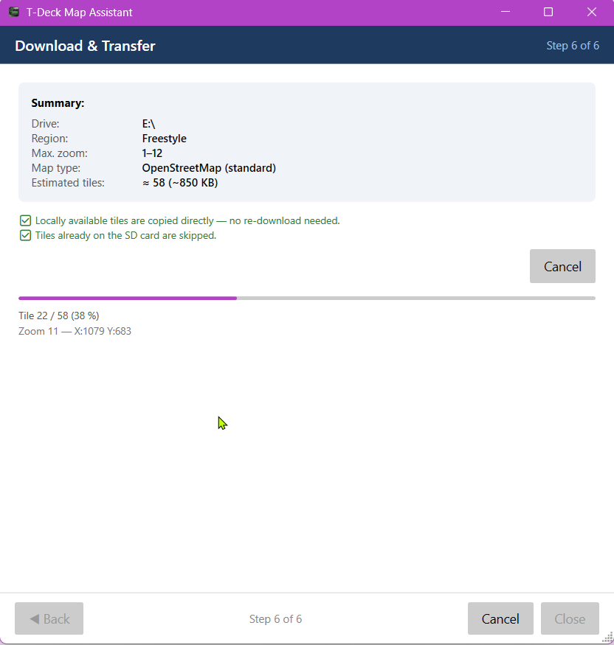This screenshot has width=614, height=645.
Task: Go back with the Back button
Action: [x=49, y=618]
